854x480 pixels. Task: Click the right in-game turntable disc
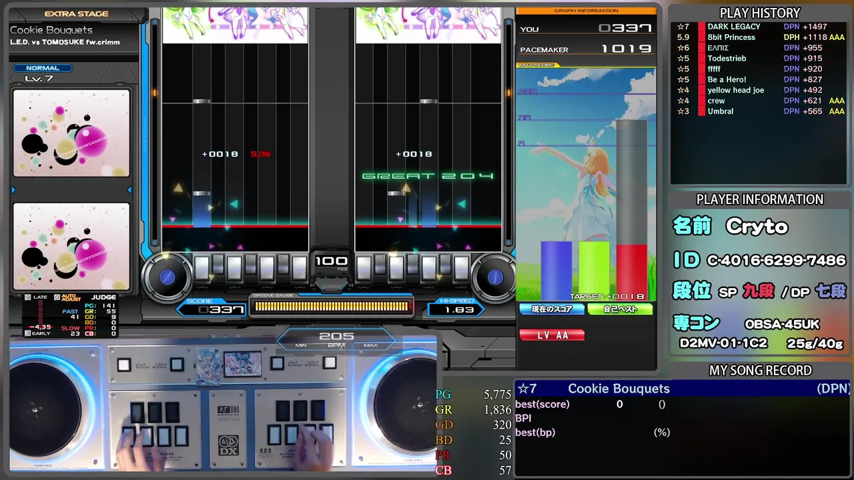point(495,277)
